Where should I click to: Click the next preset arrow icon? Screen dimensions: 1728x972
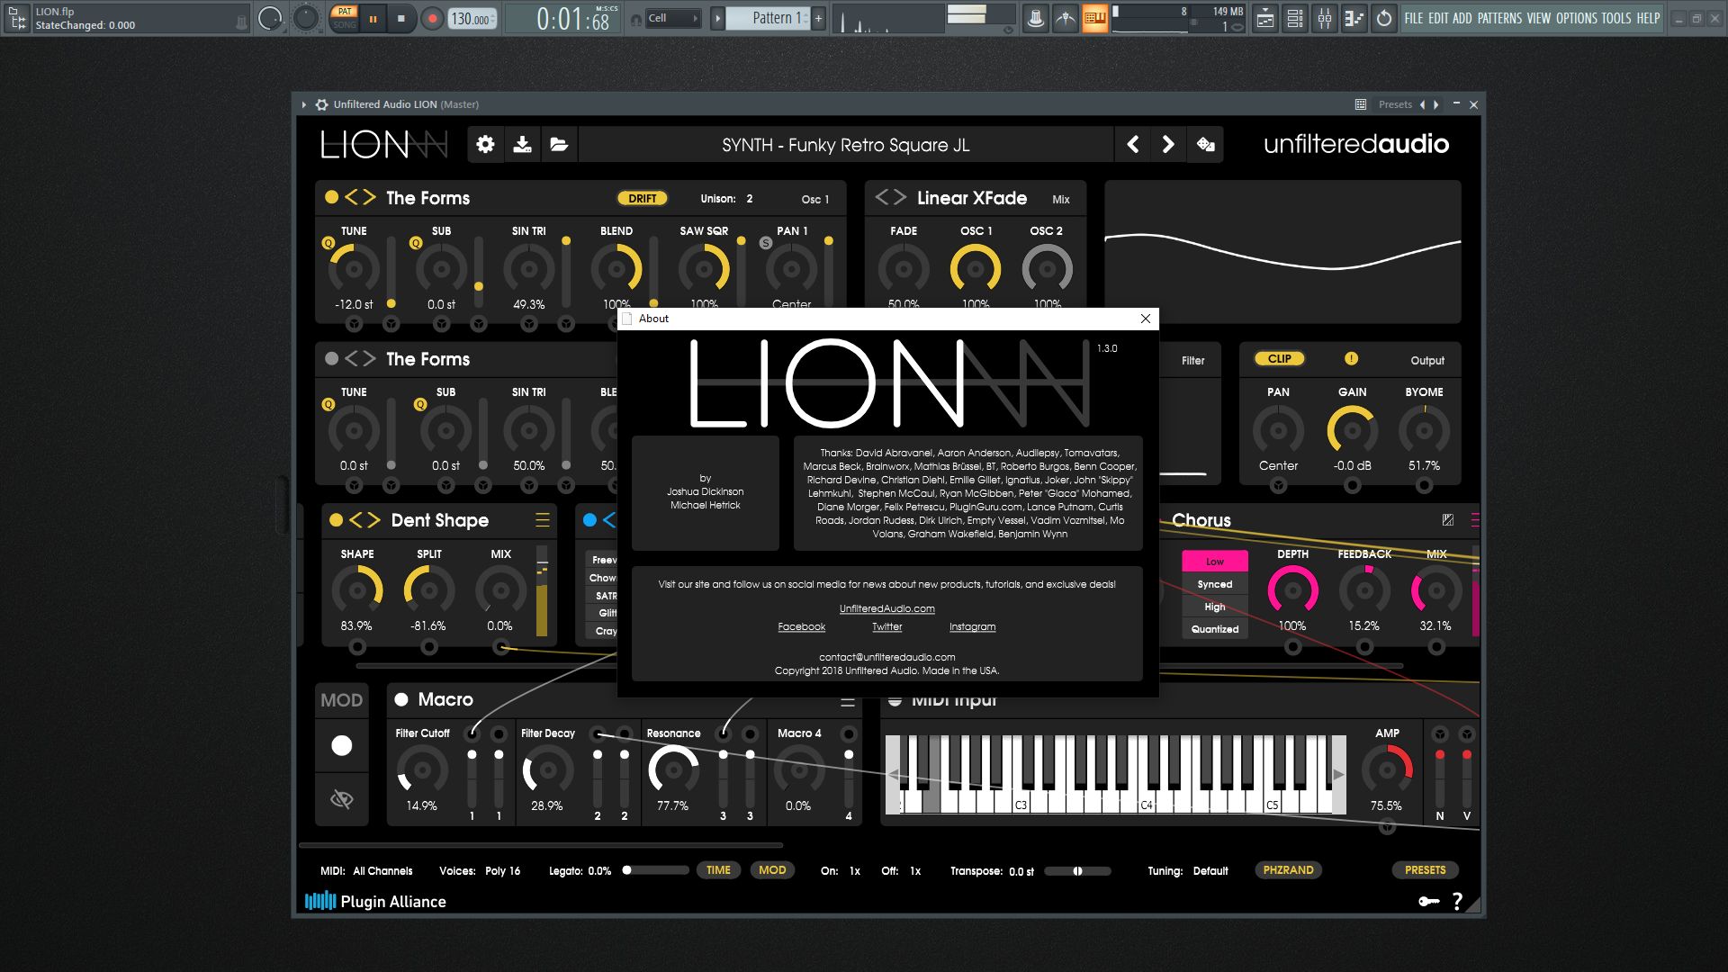click(1168, 145)
